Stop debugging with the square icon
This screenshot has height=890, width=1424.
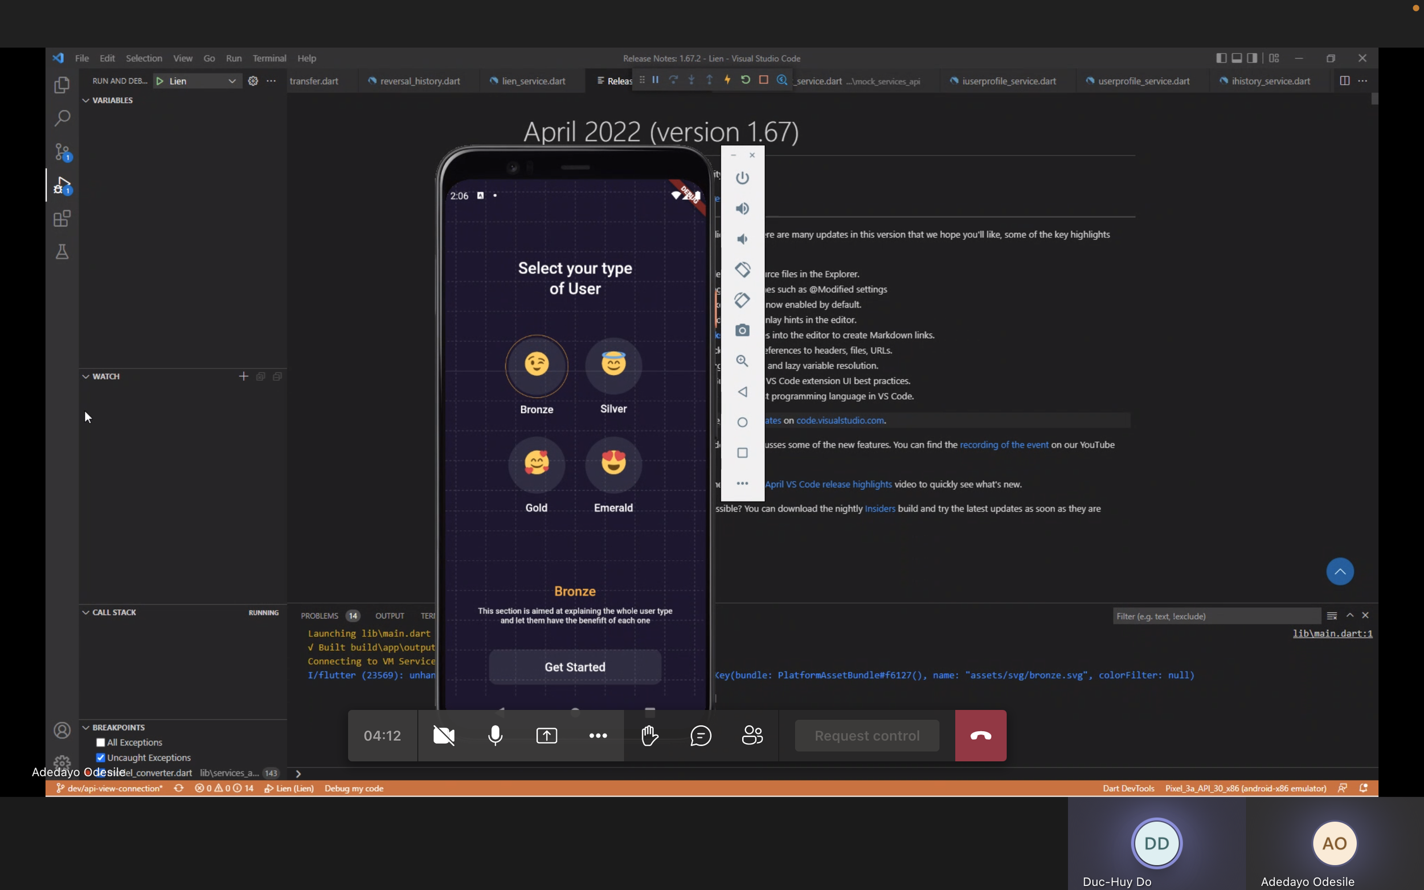763,80
